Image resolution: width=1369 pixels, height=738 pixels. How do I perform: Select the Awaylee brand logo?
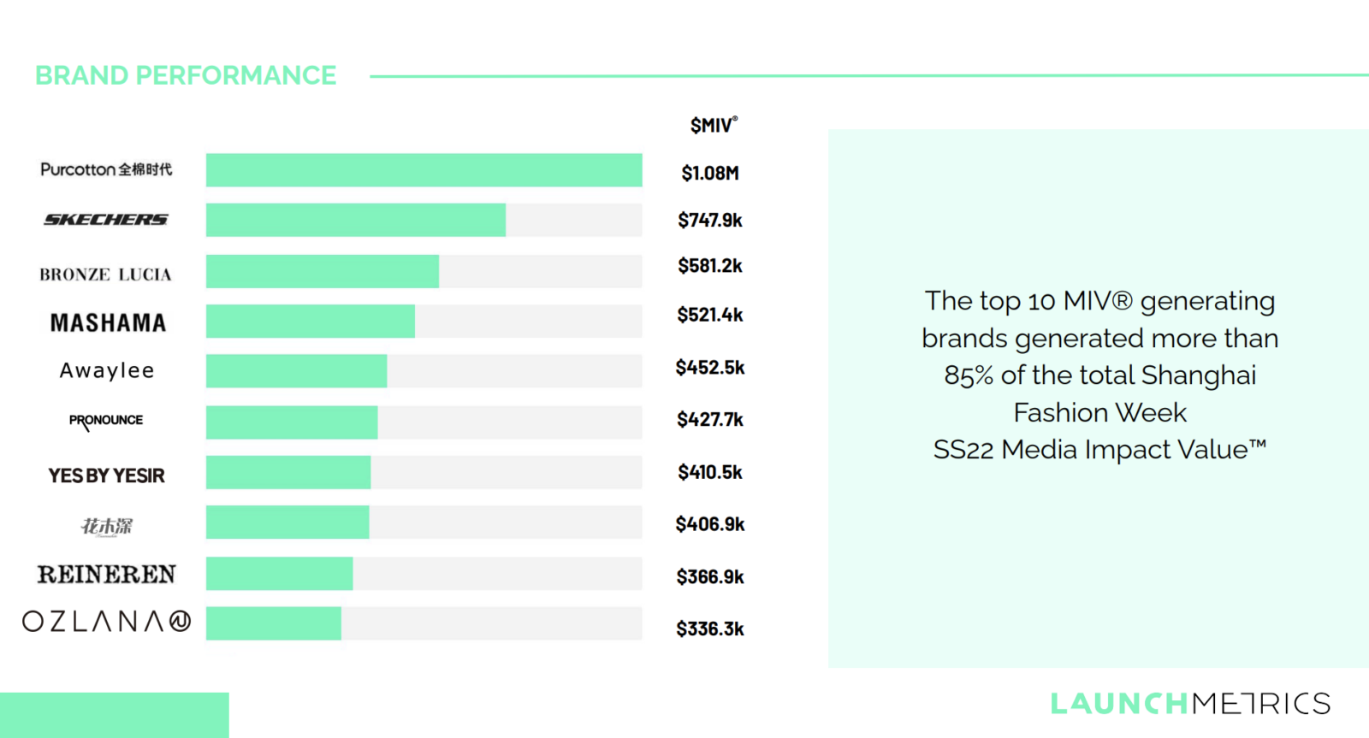click(107, 370)
